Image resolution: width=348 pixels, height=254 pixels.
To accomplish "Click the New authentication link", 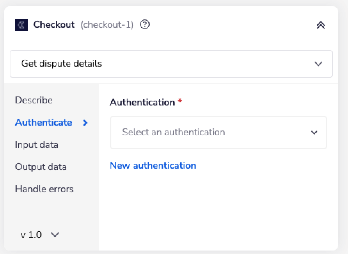I will [x=153, y=166].
